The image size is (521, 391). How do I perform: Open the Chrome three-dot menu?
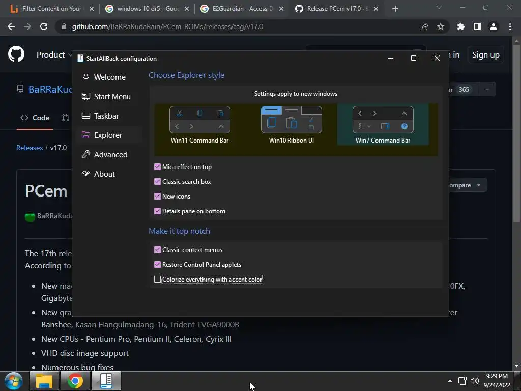(510, 26)
